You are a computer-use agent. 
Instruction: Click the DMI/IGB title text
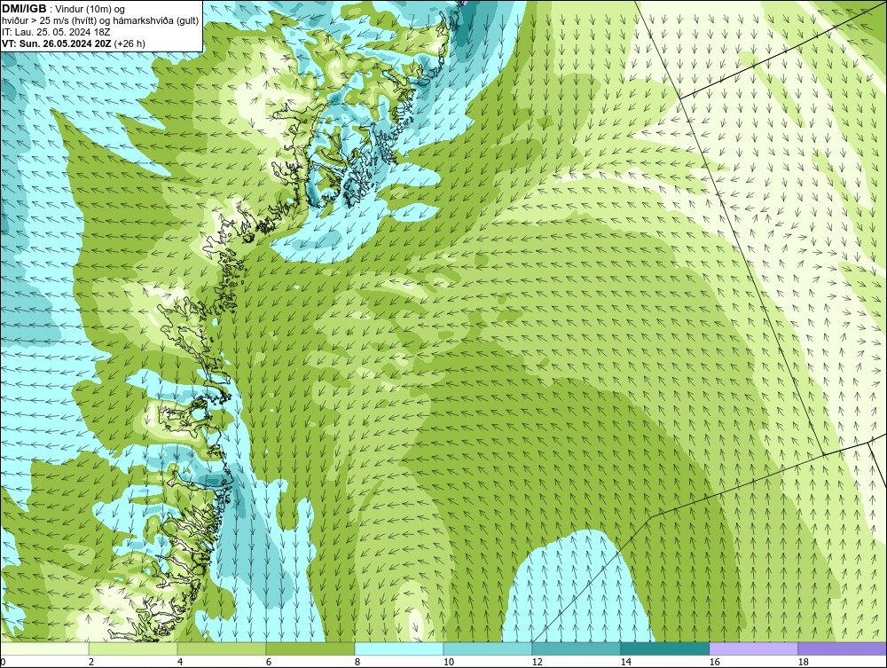(24, 9)
